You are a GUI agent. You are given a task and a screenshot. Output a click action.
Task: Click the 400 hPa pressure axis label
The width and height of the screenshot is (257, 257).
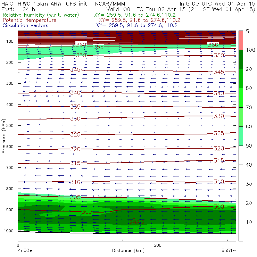10,105
